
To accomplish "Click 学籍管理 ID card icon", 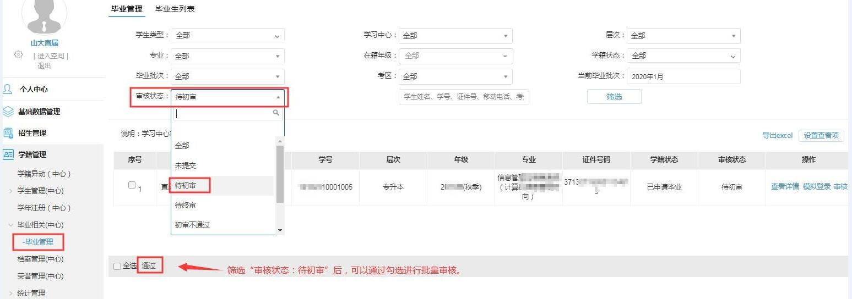I will 8,154.
